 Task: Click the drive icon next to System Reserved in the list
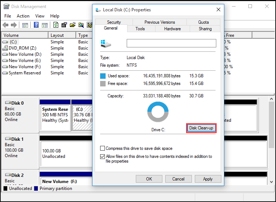(5, 73)
